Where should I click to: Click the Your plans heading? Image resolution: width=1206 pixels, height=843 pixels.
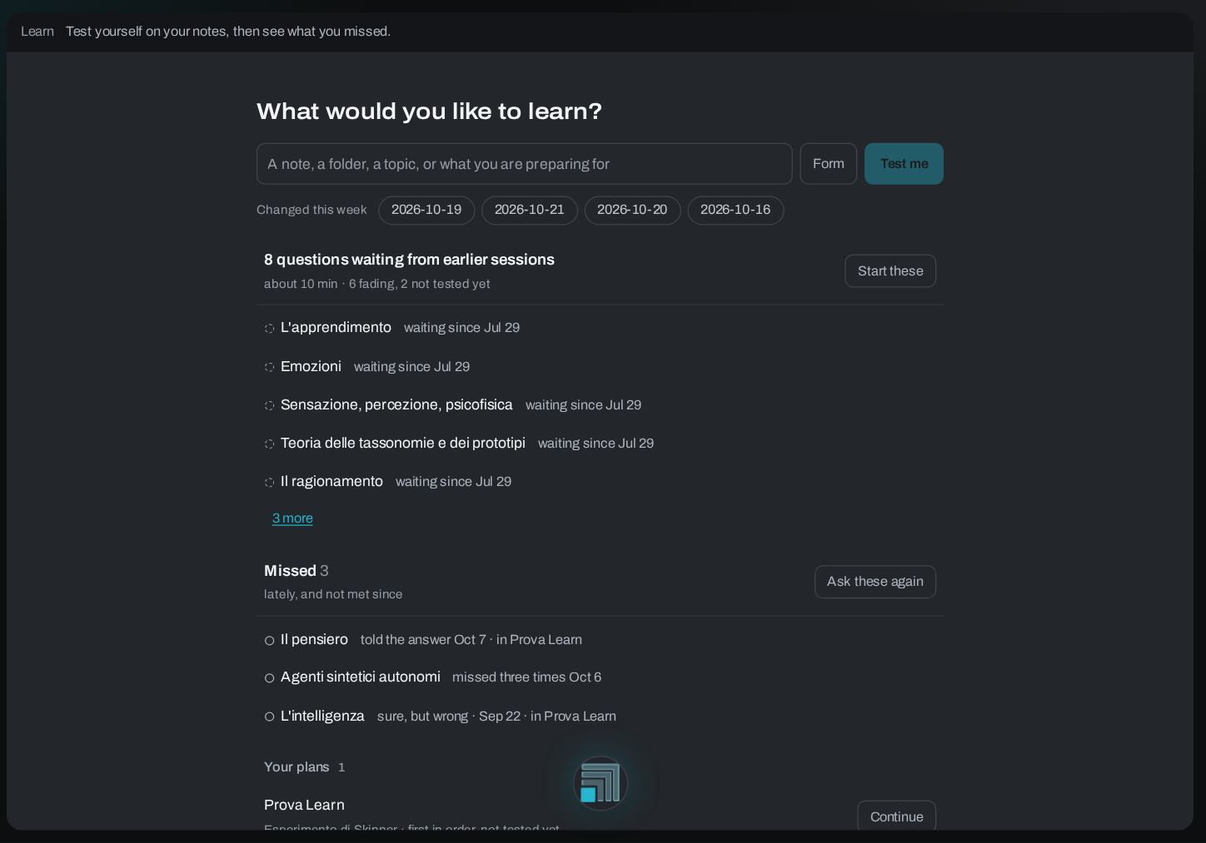pyautogui.click(x=297, y=767)
